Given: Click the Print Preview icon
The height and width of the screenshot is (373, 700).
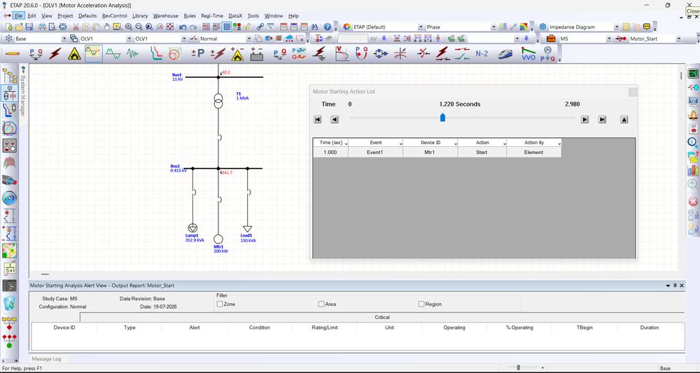Looking at the screenshot, I should click(x=52, y=27).
